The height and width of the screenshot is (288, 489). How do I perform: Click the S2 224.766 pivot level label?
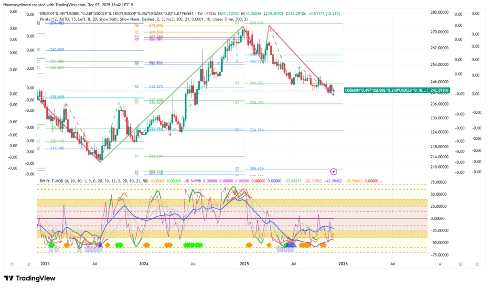click(x=257, y=130)
